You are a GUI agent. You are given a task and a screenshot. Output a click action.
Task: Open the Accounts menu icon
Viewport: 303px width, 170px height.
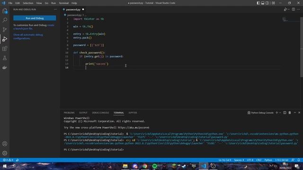(x=5, y=144)
